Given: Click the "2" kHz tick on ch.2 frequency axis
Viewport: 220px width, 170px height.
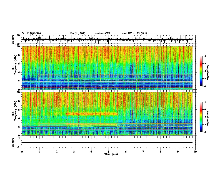Looking at the screenshot, I should pos(19,127).
